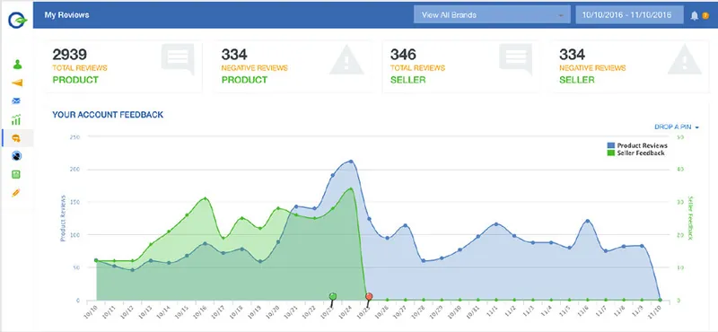The width and height of the screenshot is (718, 332).
Task: Select the Total Reviews Product card
Action: (124, 66)
